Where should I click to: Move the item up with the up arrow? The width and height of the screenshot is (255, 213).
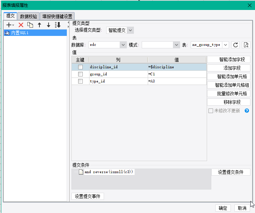[x=39, y=25]
